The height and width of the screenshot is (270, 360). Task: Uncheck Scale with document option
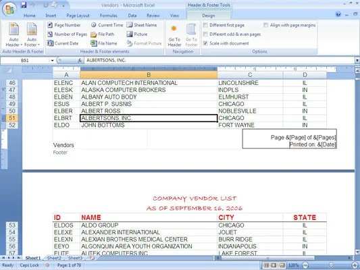(205, 43)
